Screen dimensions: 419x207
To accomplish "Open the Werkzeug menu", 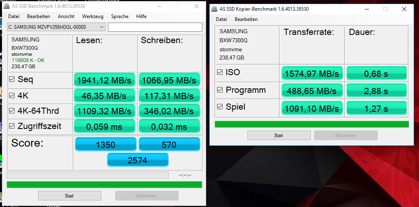I will [92, 16].
